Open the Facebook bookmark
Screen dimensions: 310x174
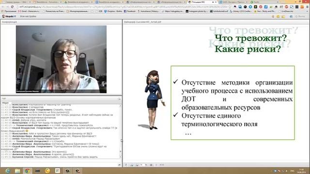(x=130, y=12)
